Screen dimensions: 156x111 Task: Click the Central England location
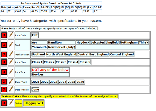122,54
